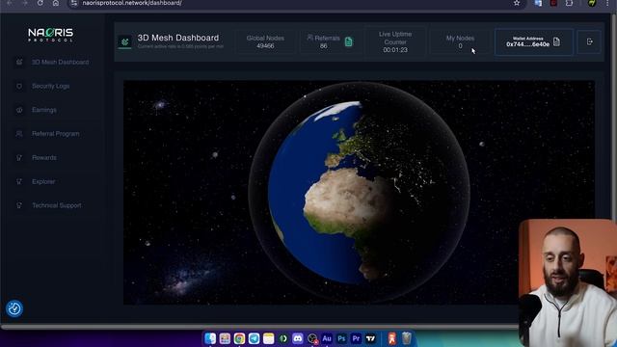Click the site info icon in the address bar
This screenshot has width=617, height=347.
pos(74,3)
